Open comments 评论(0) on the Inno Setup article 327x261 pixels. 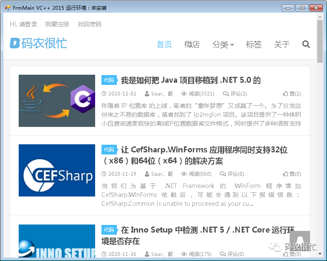pyautogui.click(x=232, y=254)
